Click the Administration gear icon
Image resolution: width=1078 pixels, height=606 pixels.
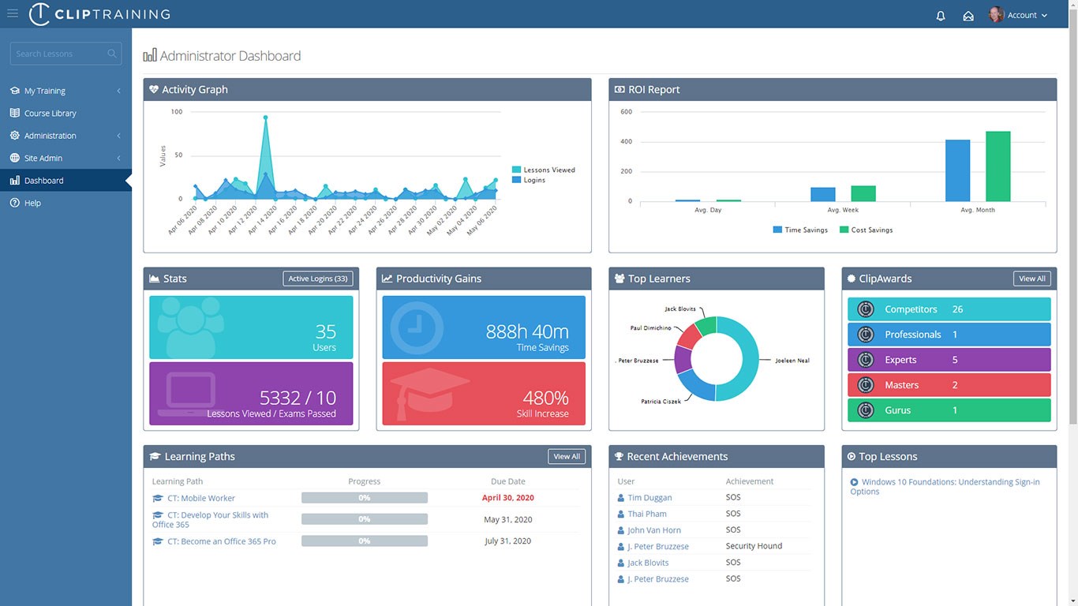tap(15, 136)
